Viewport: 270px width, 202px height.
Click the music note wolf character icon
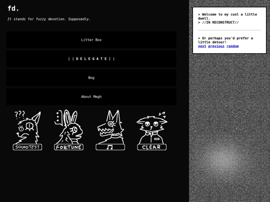click(110, 130)
